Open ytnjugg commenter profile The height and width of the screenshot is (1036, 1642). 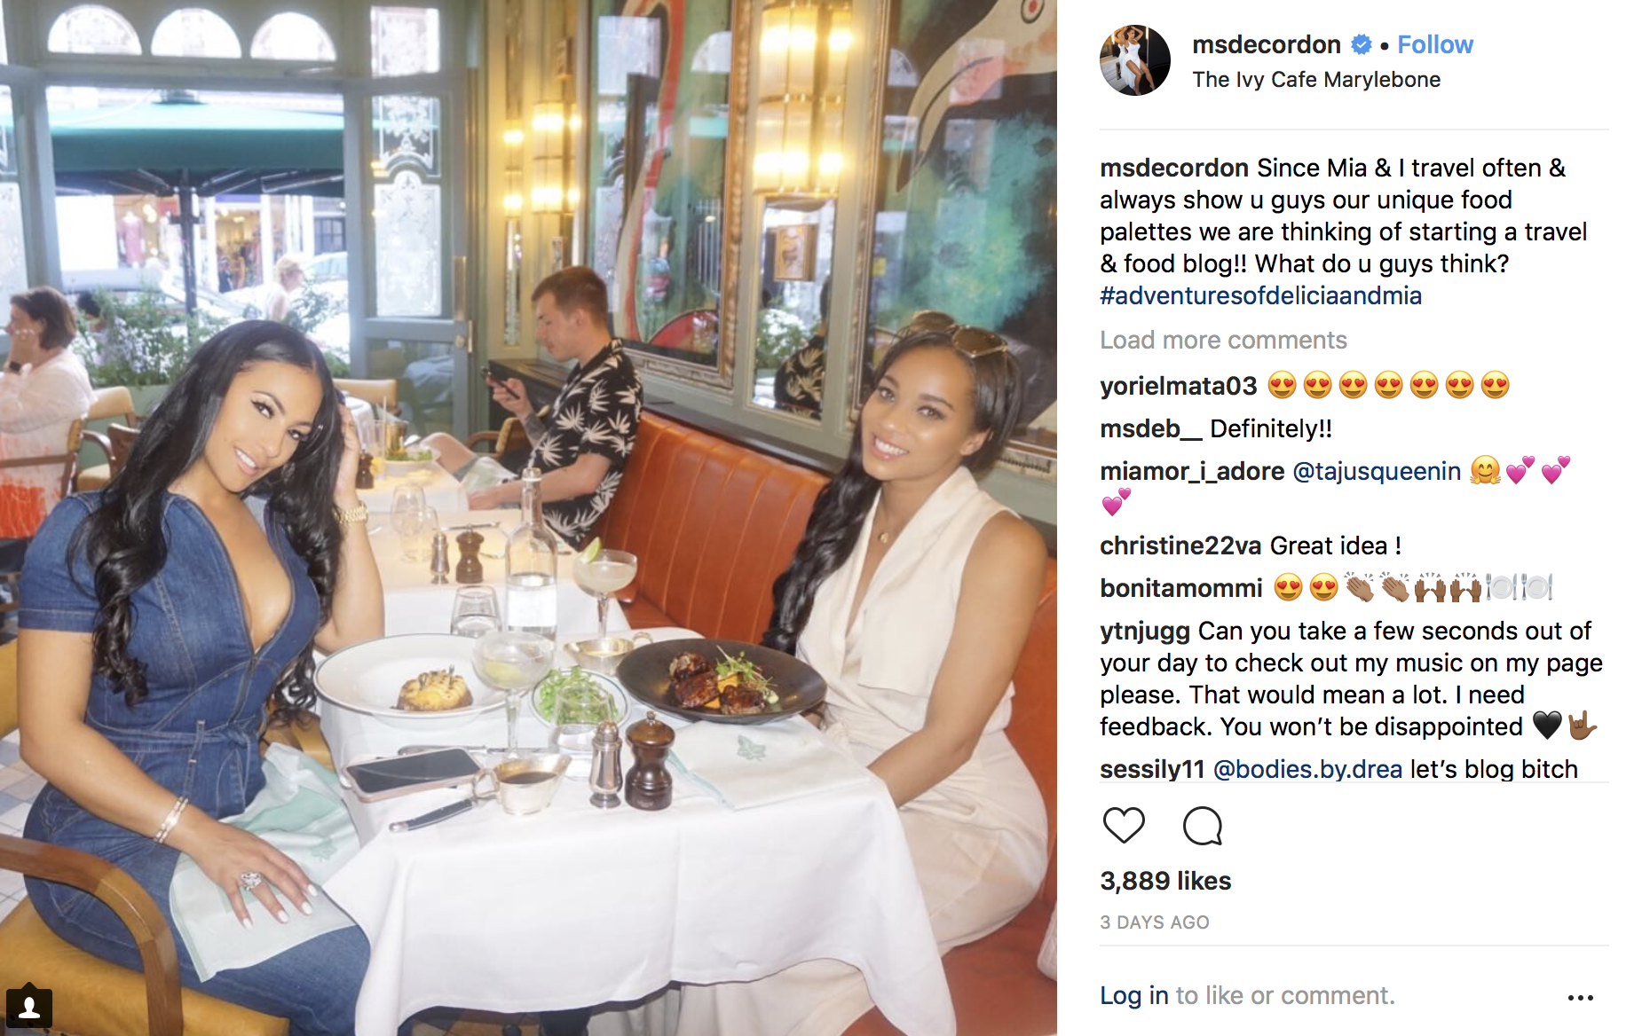[x=1145, y=631]
